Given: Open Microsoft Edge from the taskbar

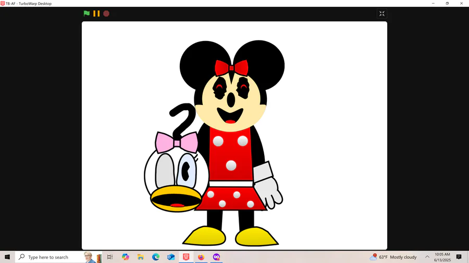Looking at the screenshot, I should pos(155,257).
